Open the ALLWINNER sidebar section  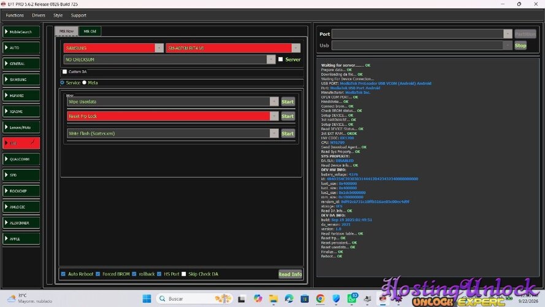click(x=21, y=223)
